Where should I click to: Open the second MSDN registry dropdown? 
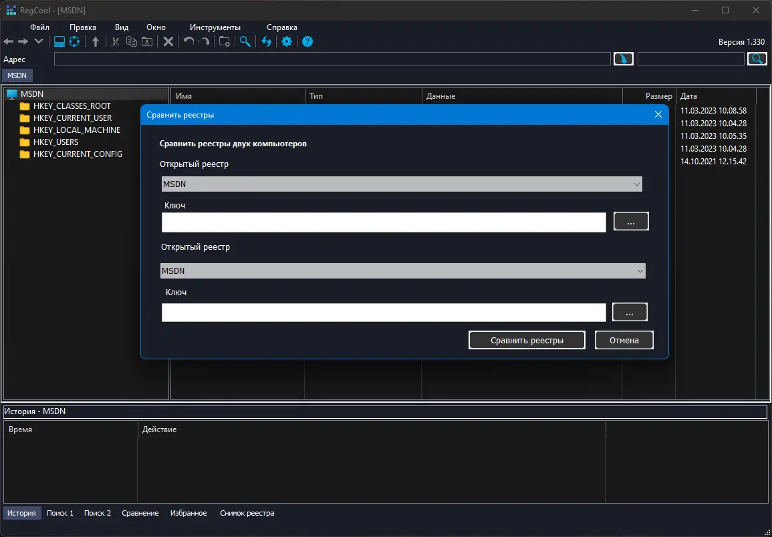coord(402,271)
